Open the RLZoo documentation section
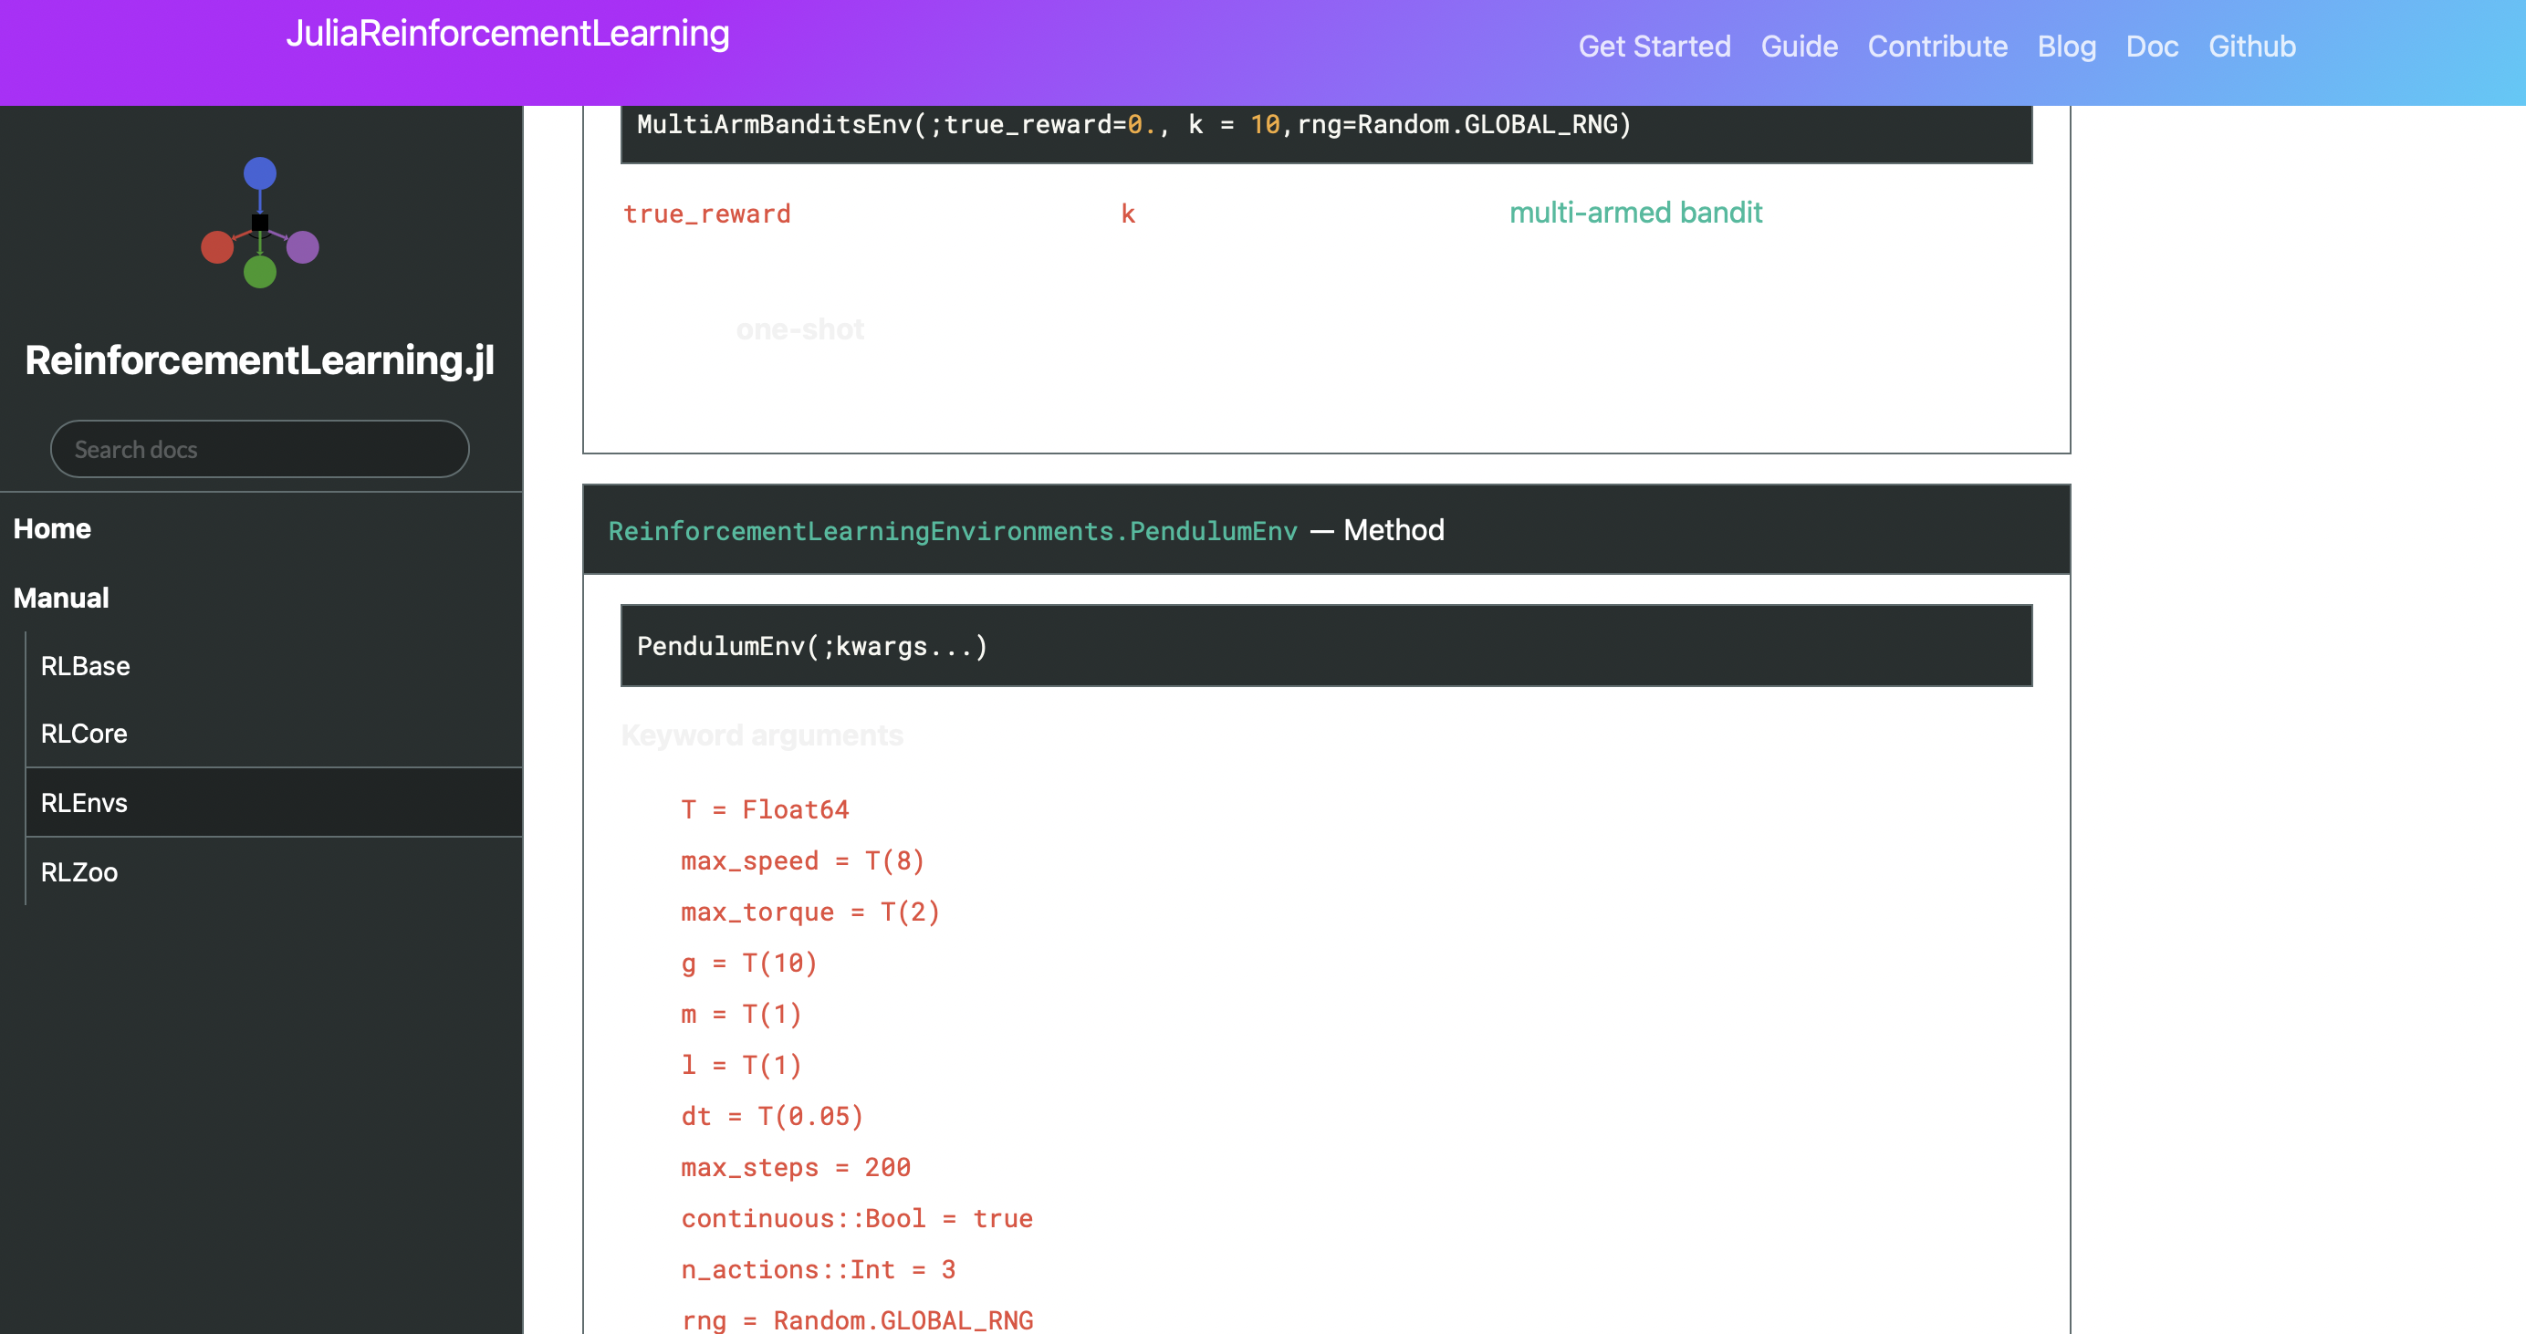 click(78, 871)
